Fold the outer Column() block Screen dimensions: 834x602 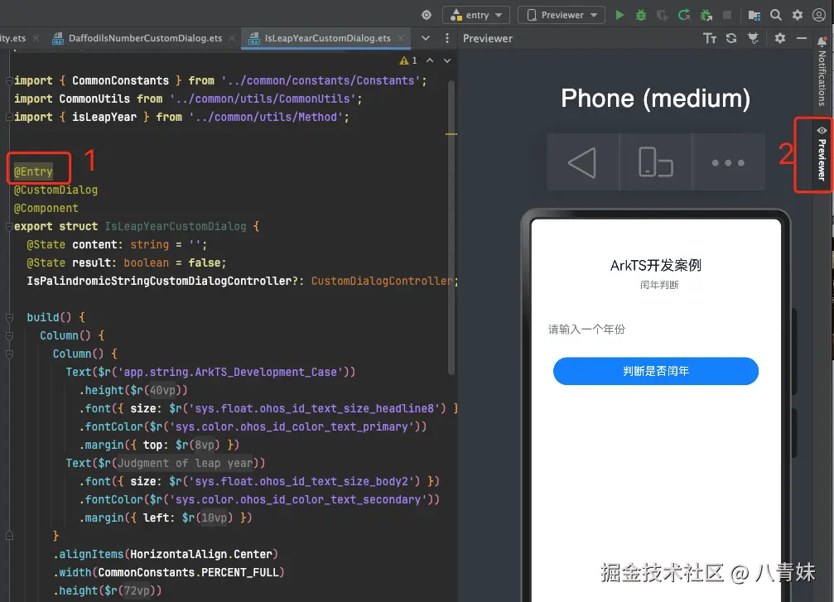(x=9, y=335)
